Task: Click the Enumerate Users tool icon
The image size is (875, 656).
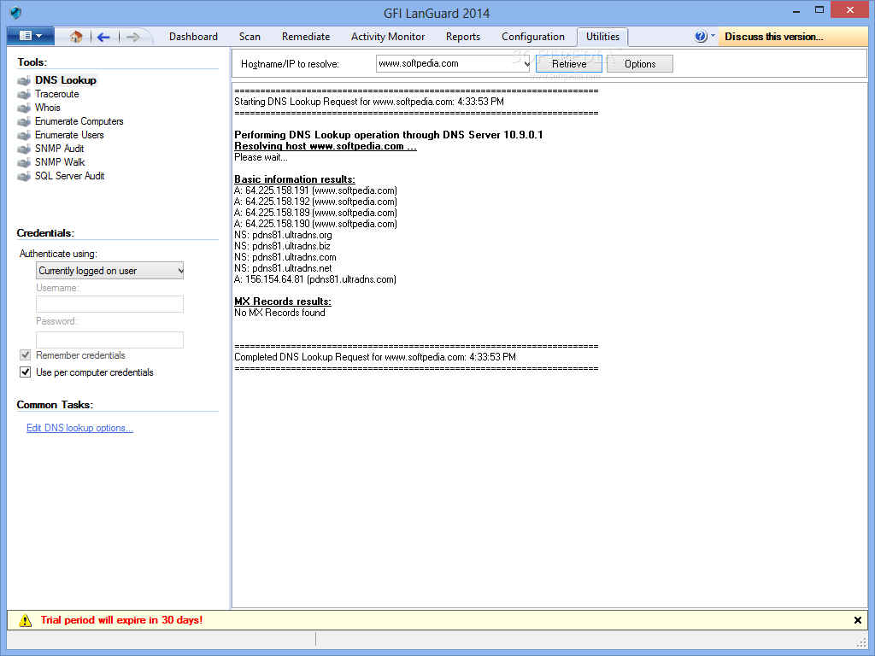Action: (24, 136)
